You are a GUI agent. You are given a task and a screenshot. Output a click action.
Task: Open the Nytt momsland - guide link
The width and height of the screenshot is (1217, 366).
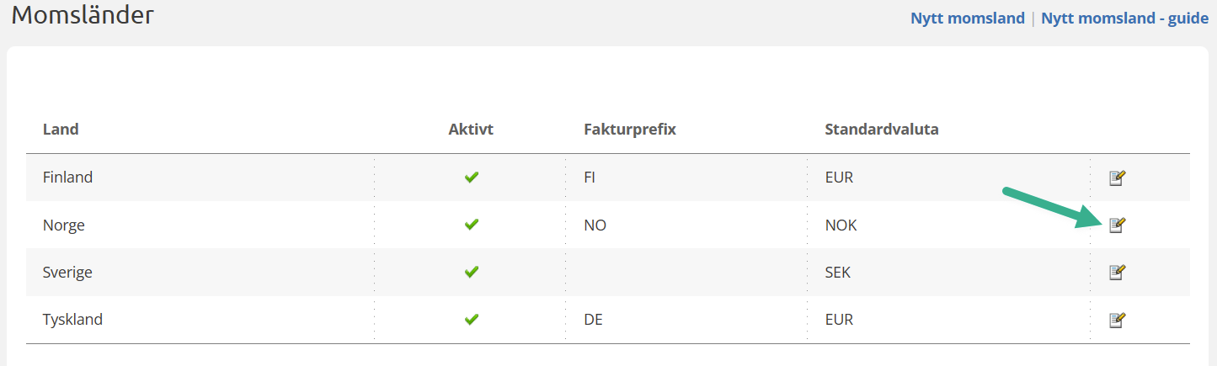(x=1124, y=18)
